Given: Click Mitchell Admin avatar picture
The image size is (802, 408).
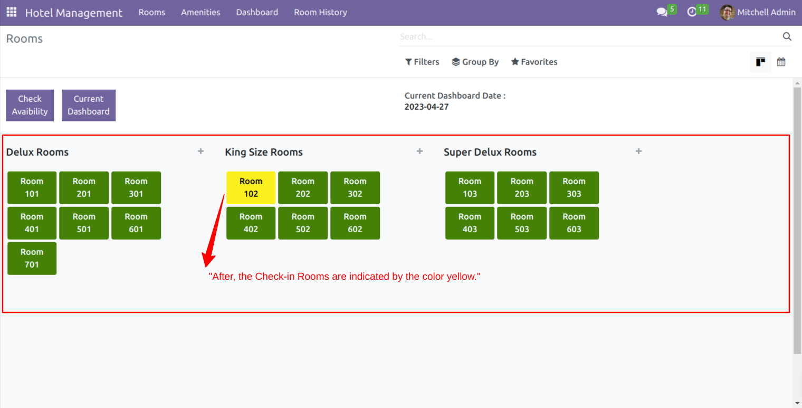Looking at the screenshot, I should point(727,12).
